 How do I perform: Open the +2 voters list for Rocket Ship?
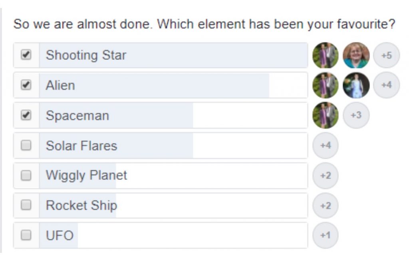click(x=326, y=205)
